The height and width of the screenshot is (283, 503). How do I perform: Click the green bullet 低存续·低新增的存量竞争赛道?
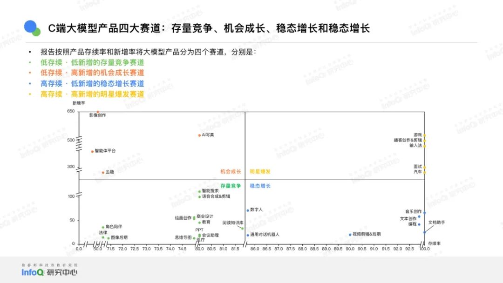click(x=92, y=62)
